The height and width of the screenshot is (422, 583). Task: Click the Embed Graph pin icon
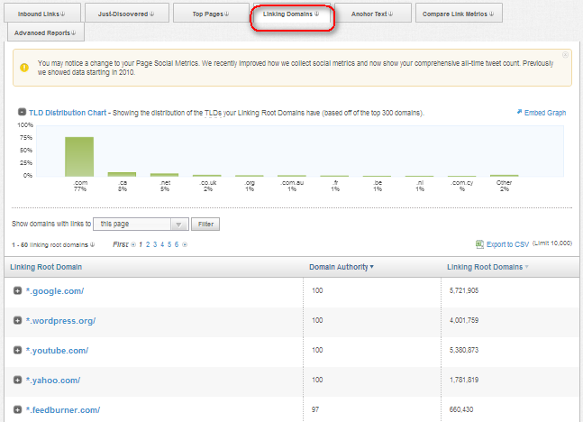coord(519,113)
